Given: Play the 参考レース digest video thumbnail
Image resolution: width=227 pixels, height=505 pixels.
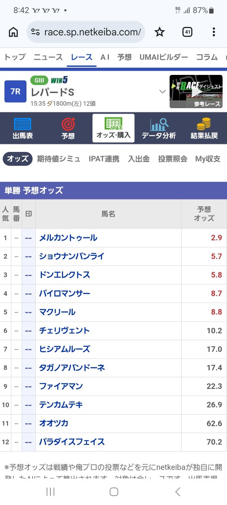Looking at the screenshot, I should pos(196,91).
